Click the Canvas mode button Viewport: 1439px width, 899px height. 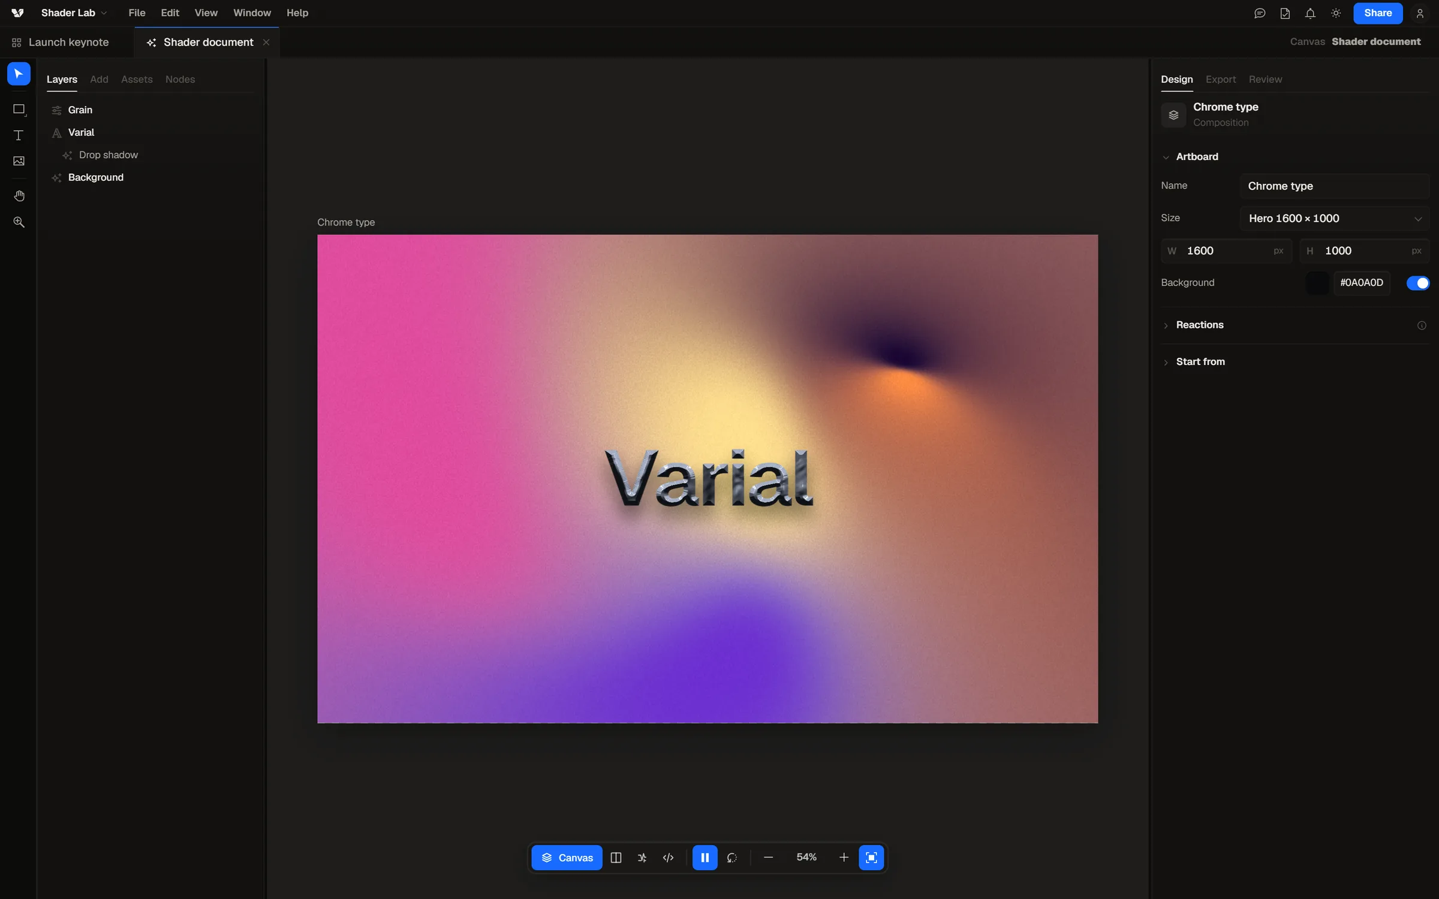click(x=567, y=858)
